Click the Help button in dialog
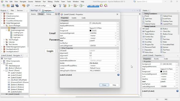This screenshot has width=180, height=101. pyautogui.click(x=114, y=85)
